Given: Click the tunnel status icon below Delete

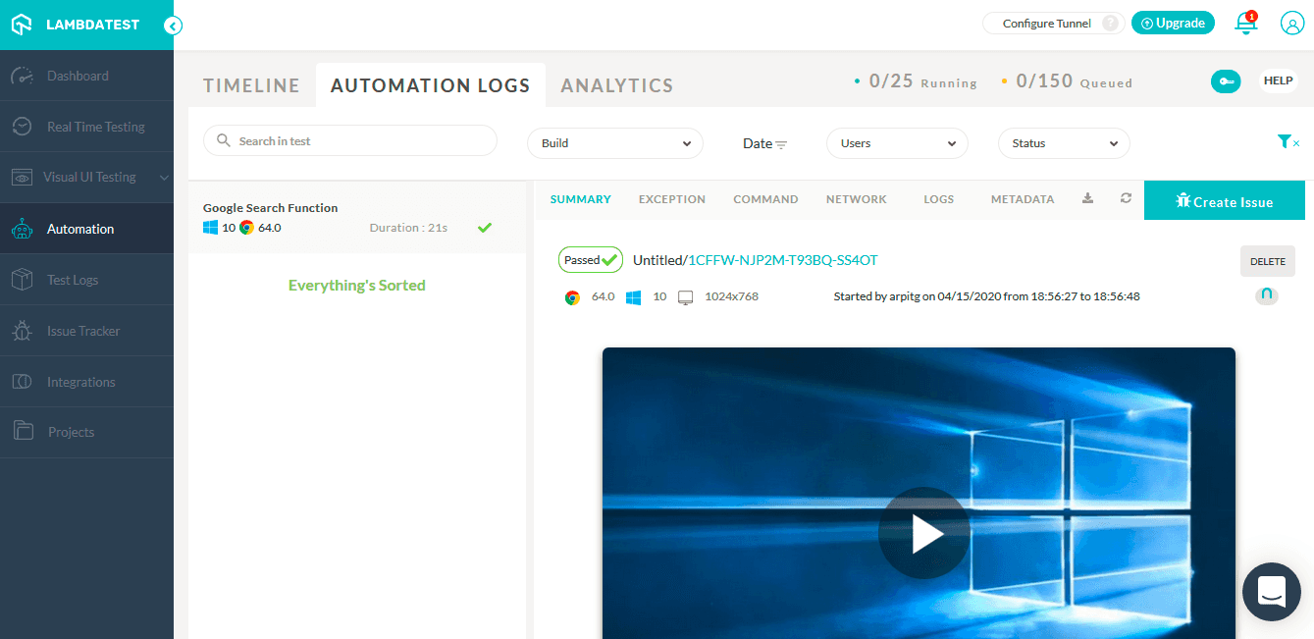Looking at the screenshot, I should [1267, 295].
